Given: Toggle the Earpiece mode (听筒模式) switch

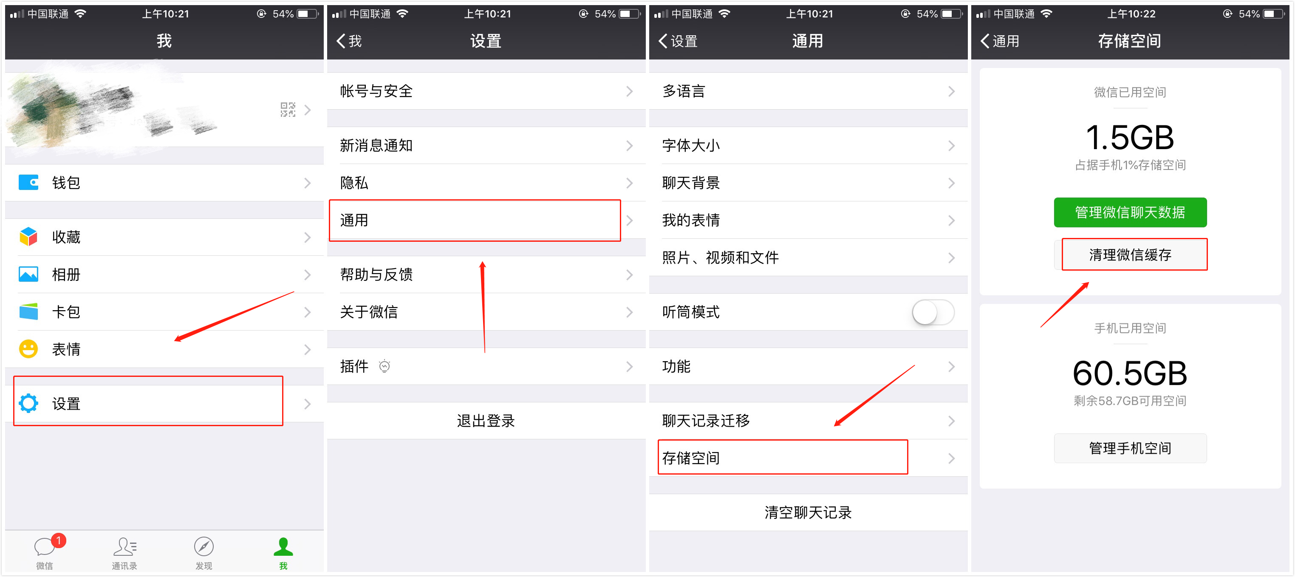Looking at the screenshot, I should pos(933,312).
